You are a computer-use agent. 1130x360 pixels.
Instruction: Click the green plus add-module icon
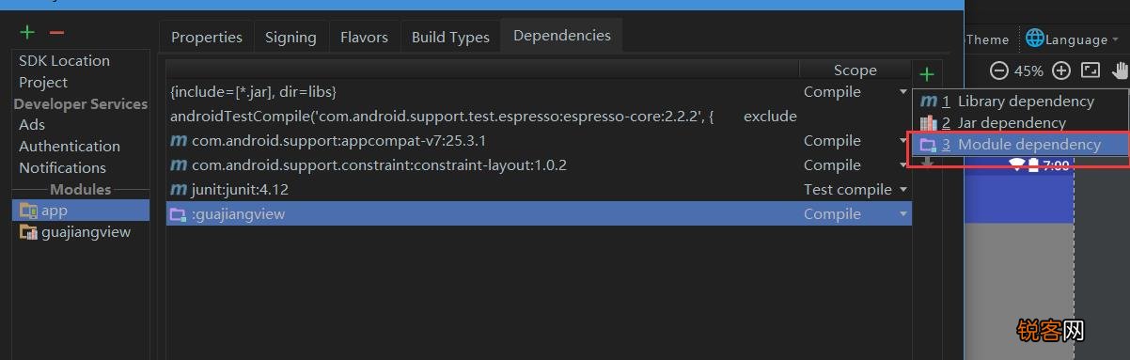click(27, 33)
